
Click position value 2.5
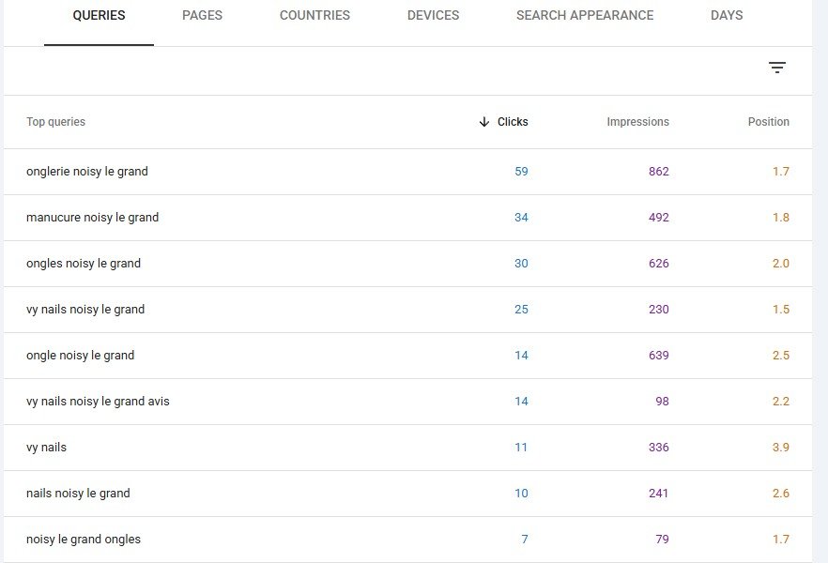[780, 355]
